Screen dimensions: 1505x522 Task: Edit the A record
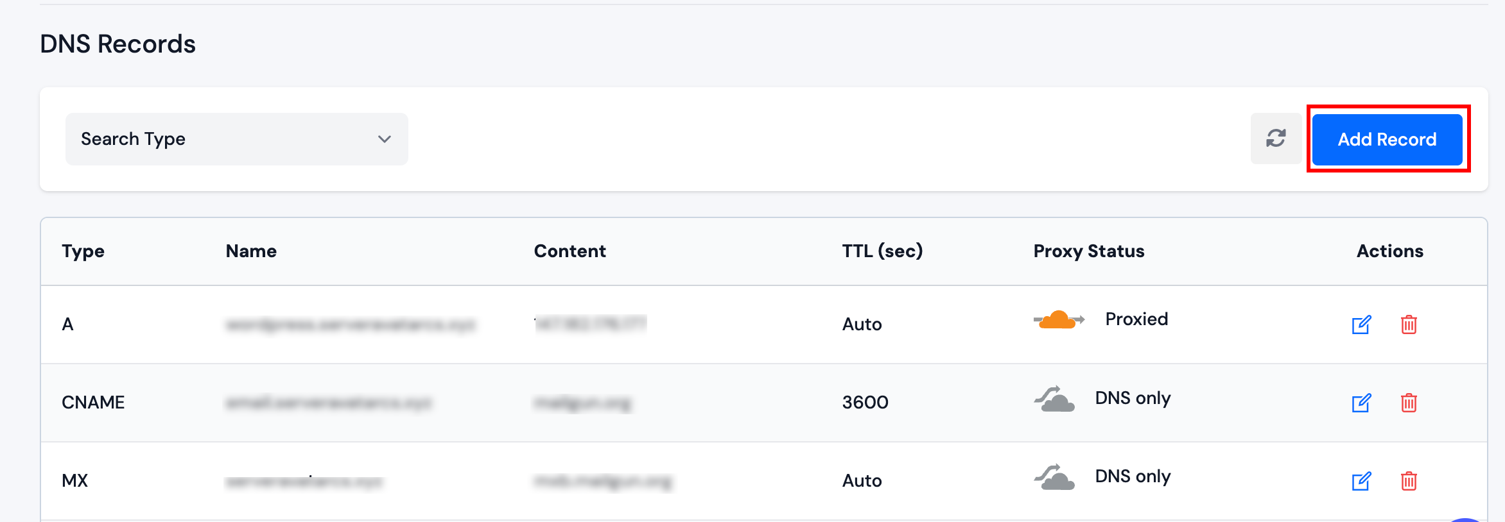pos(1361,325)
